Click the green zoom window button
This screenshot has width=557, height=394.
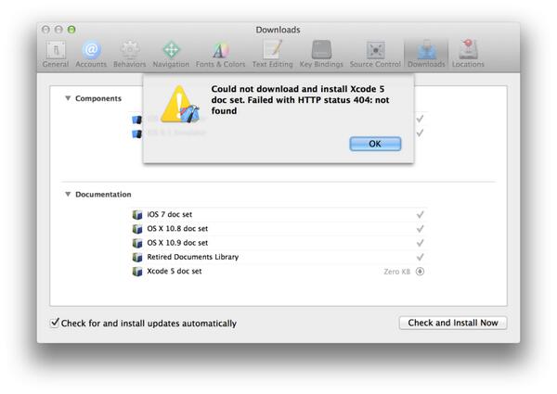point(71,30)
